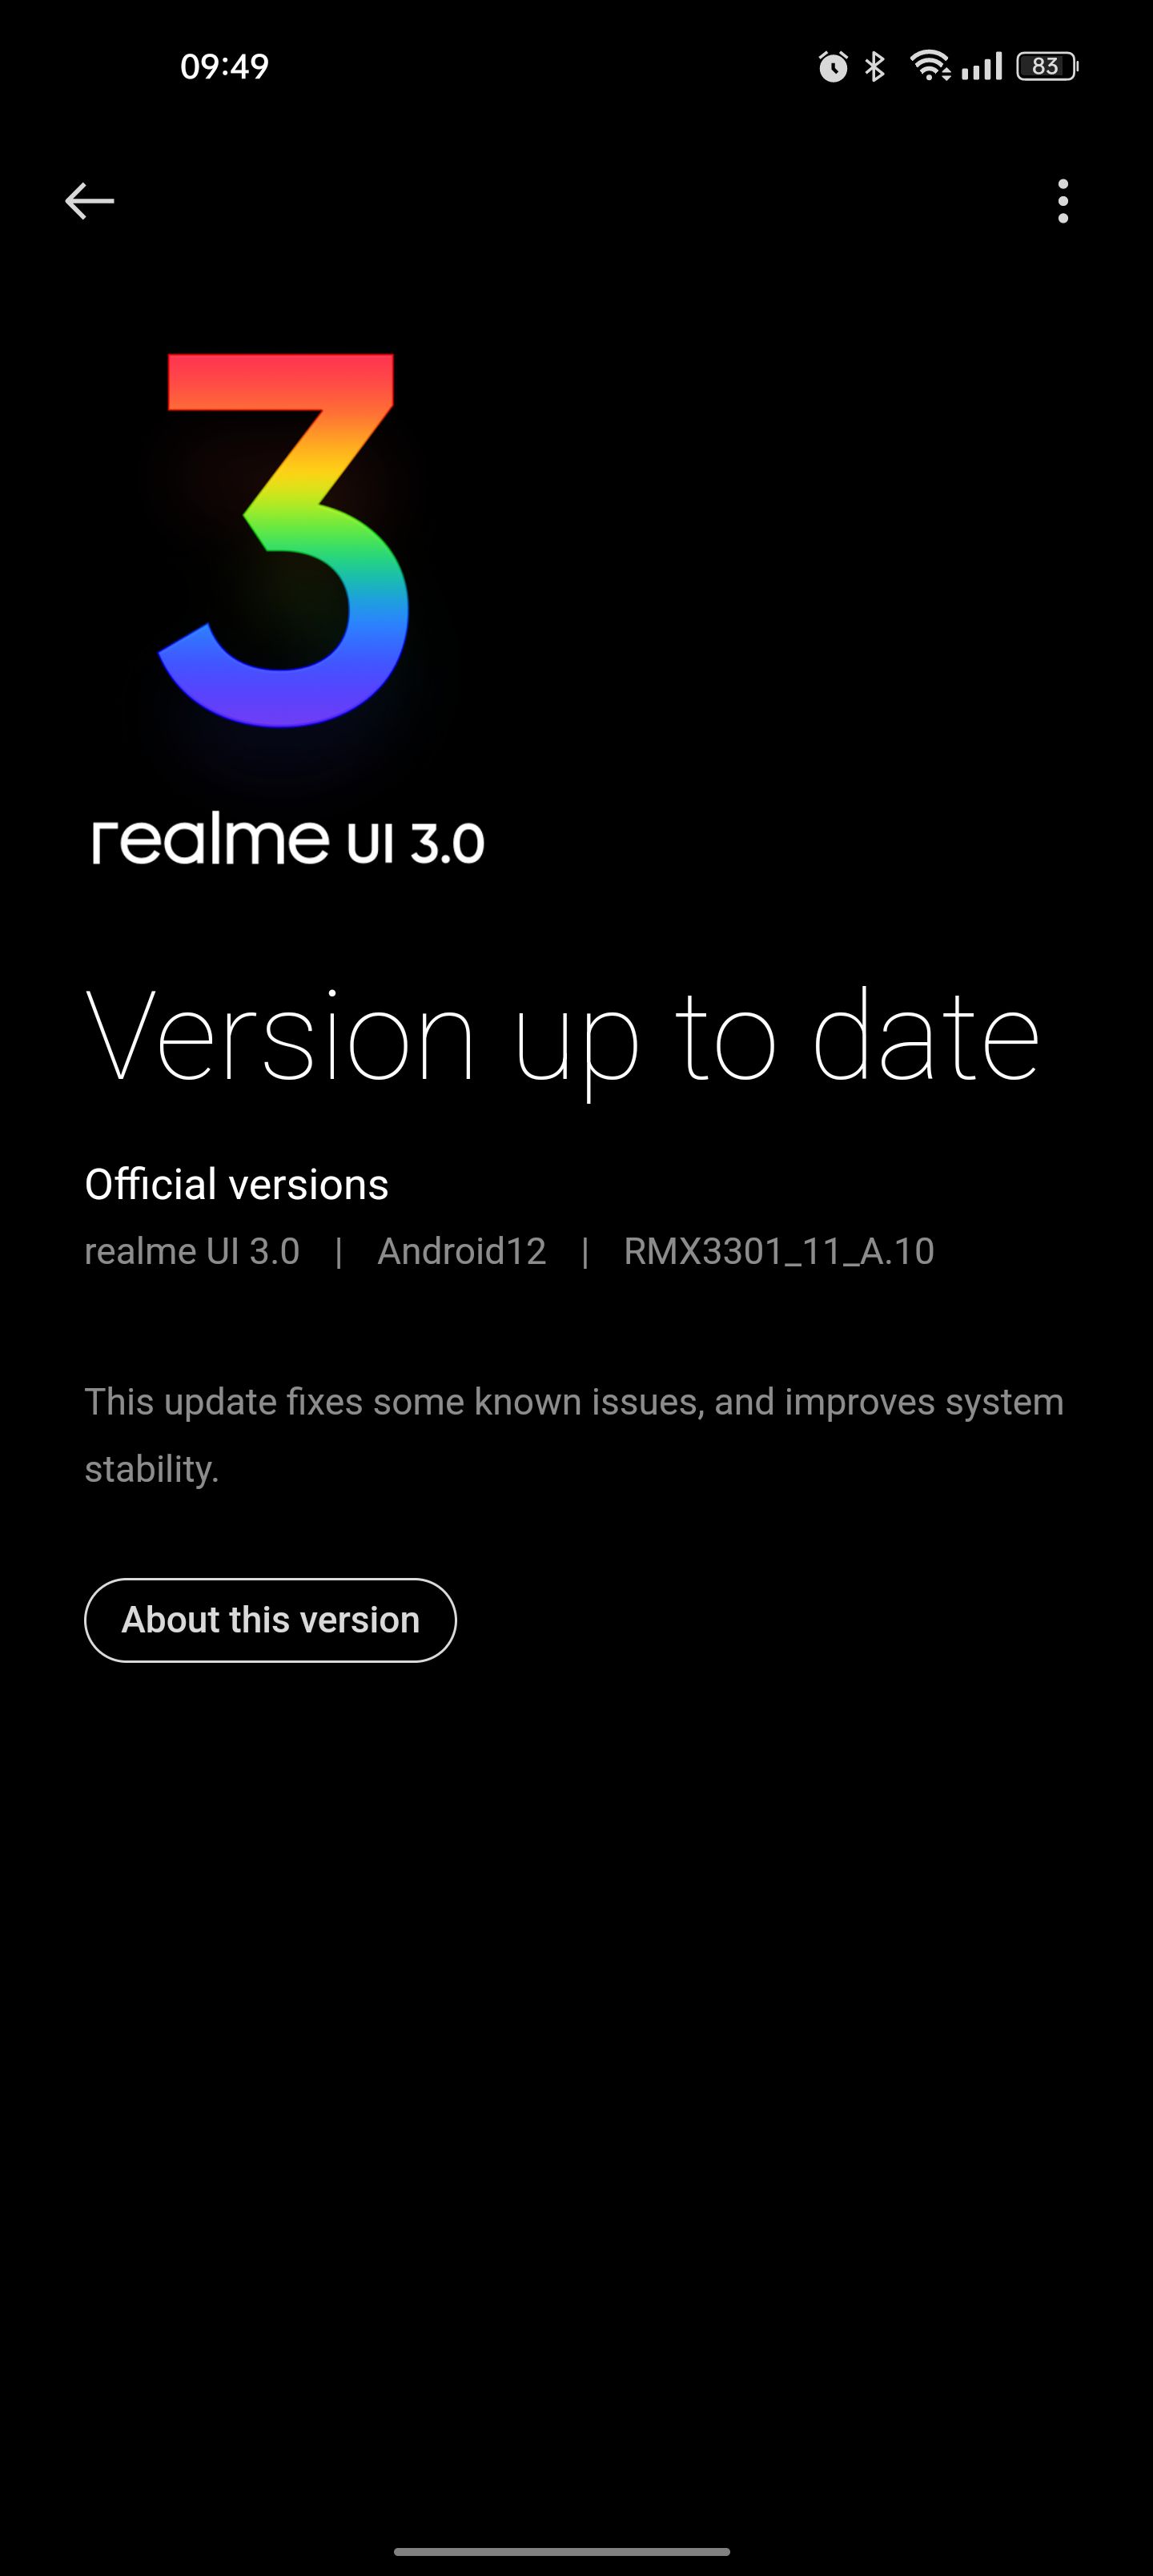Tap the Wi-Fi signal icon
Screen dimensions: 1153x2576
929,66
